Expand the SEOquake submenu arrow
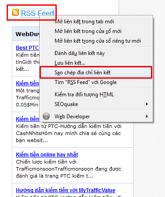Screen dimensions: 165x197 tap(147, 104)
